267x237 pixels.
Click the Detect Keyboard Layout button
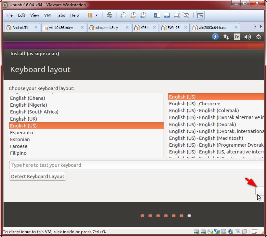pyautogui.click(x=37, y=176)
